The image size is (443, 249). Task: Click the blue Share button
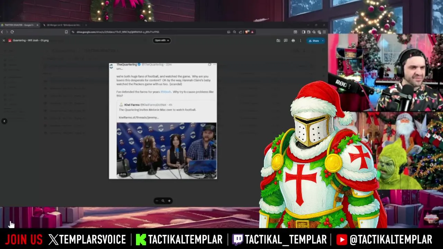[314, 41]
